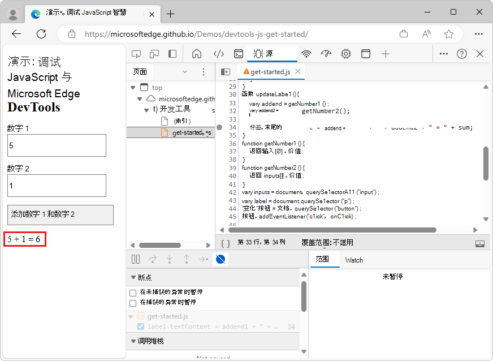
Task: Collapse the 调用堆栈 call stack section
Action: pos(133,341)
